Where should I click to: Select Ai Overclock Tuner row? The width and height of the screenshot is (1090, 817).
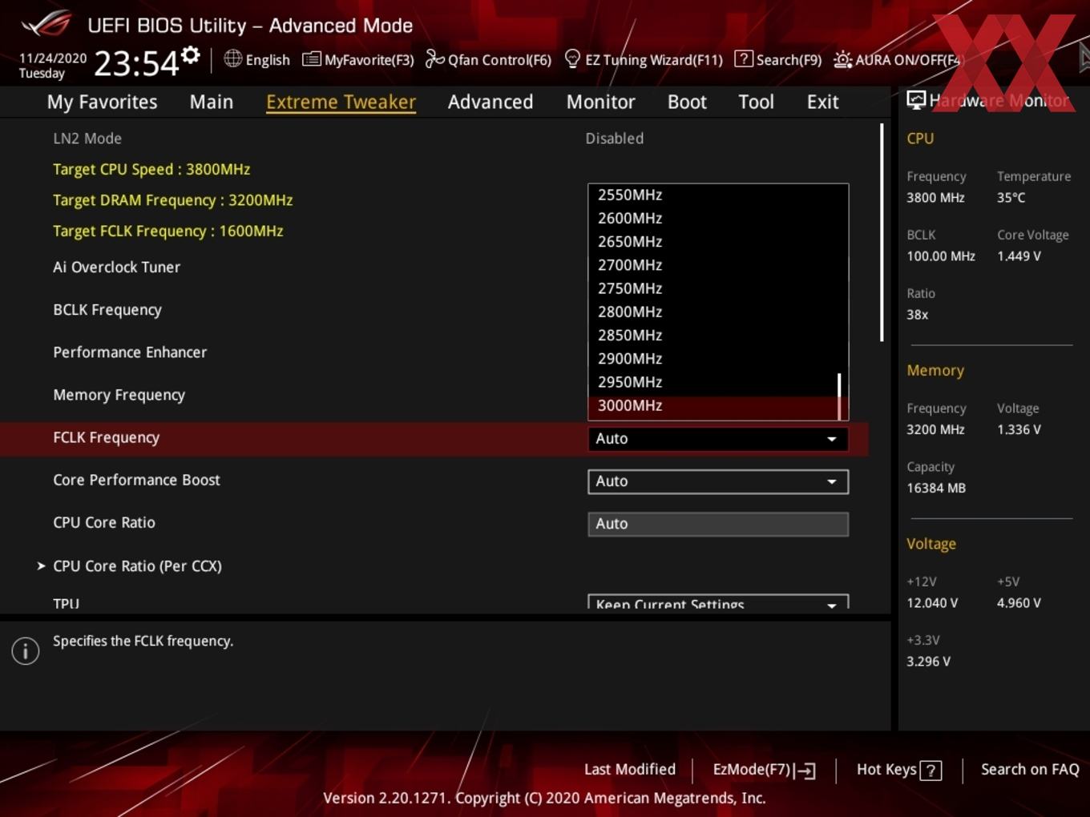[116, 268]
